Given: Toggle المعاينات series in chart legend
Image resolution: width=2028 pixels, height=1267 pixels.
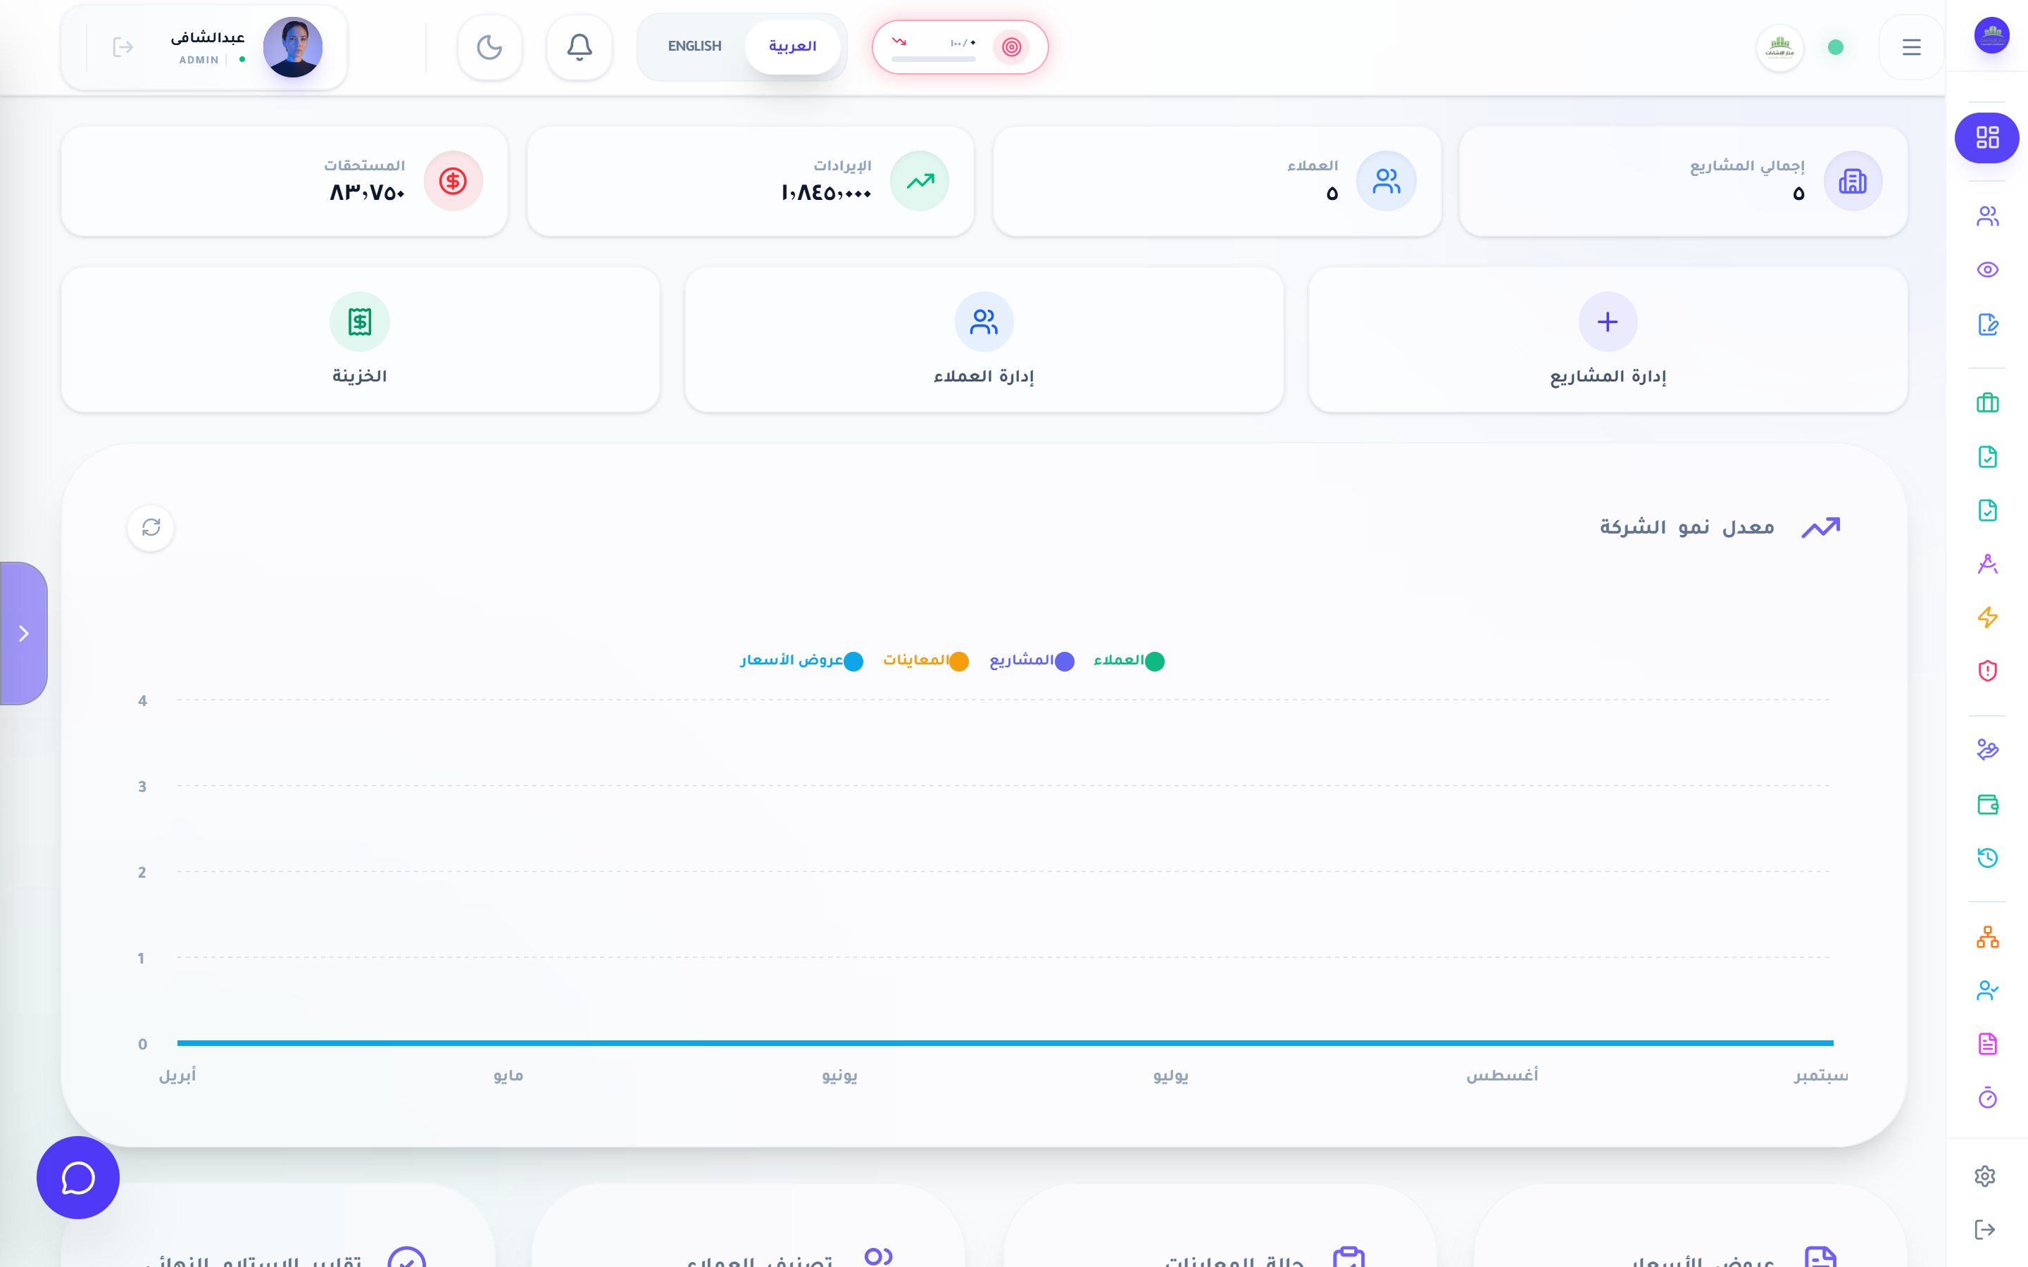Looking at the screenshot, I should (925, 661).
